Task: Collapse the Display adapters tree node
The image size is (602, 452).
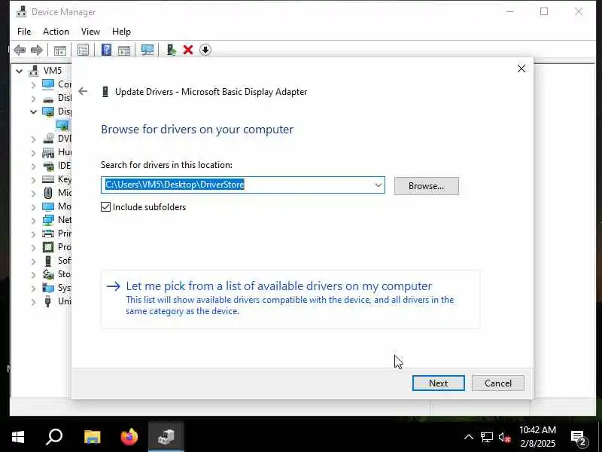Action: (33, 111)
